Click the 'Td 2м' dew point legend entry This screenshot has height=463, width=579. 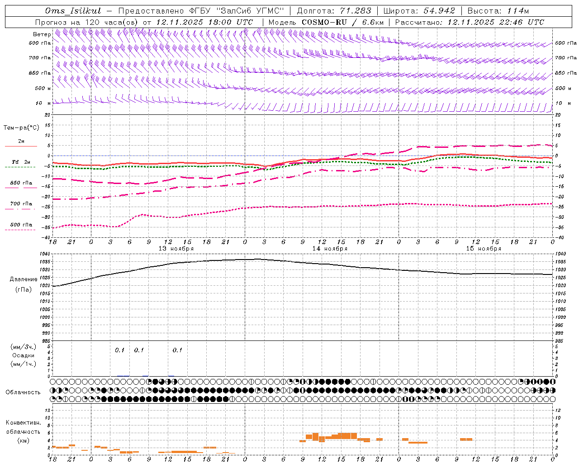(21, 162)
